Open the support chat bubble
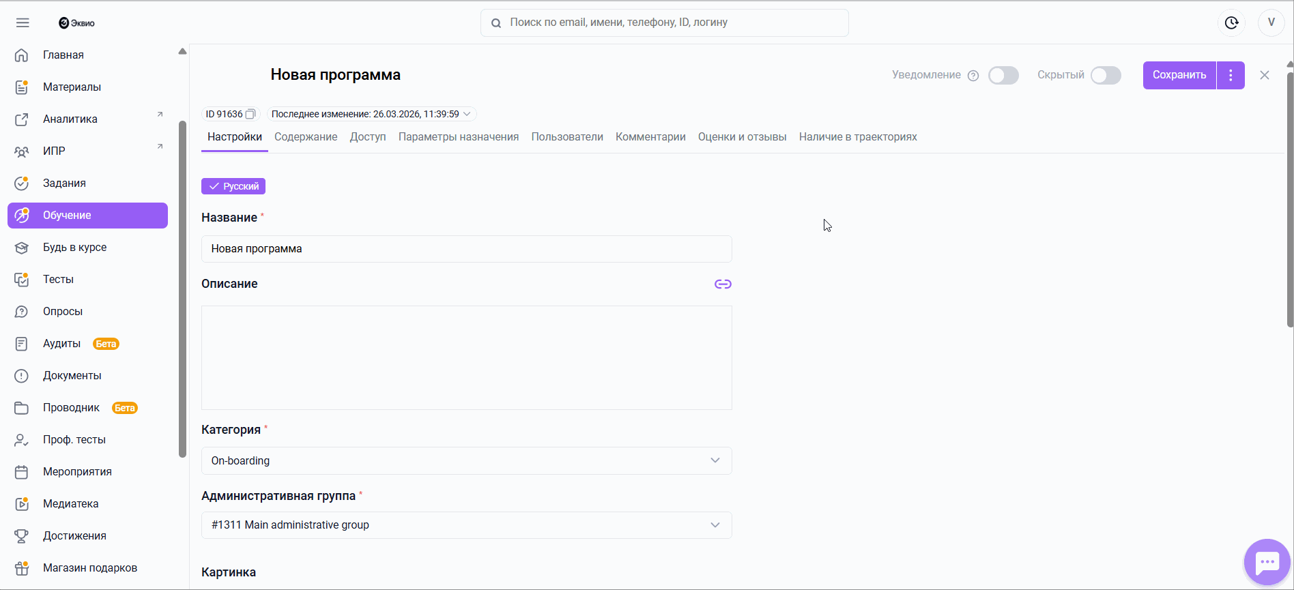Viewport: 1294px width, 590px height. (x=1267, y=562)
